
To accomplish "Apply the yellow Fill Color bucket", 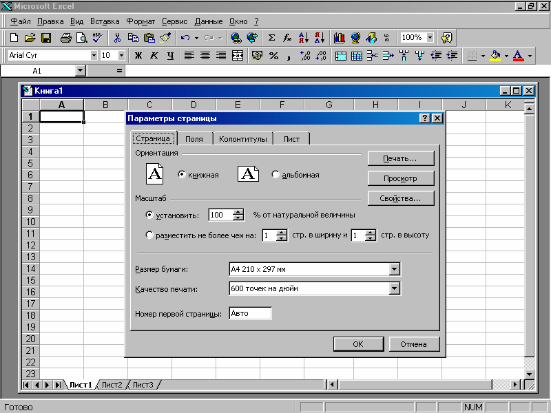I will [x=495, y=56].
